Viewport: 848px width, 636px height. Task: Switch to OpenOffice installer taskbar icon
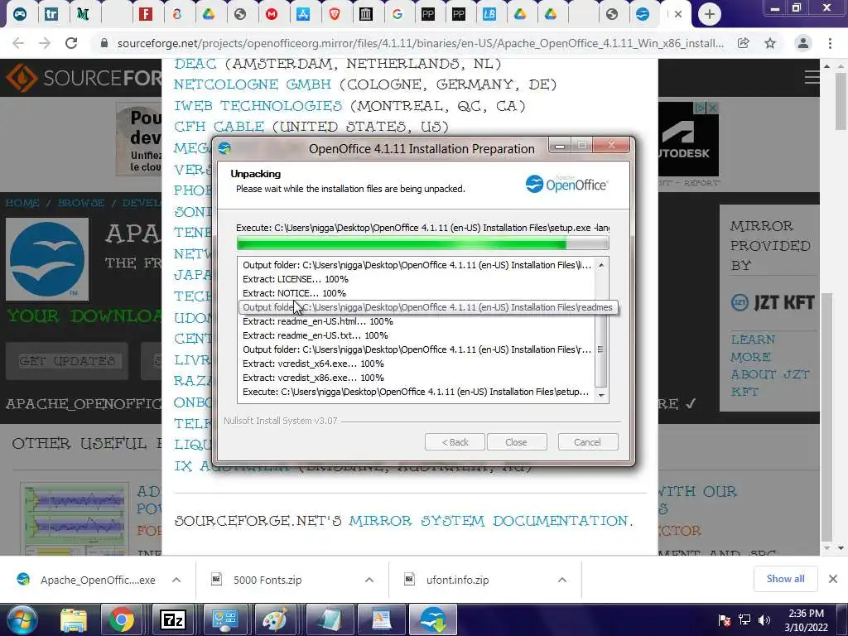click(x=432, y=619)
